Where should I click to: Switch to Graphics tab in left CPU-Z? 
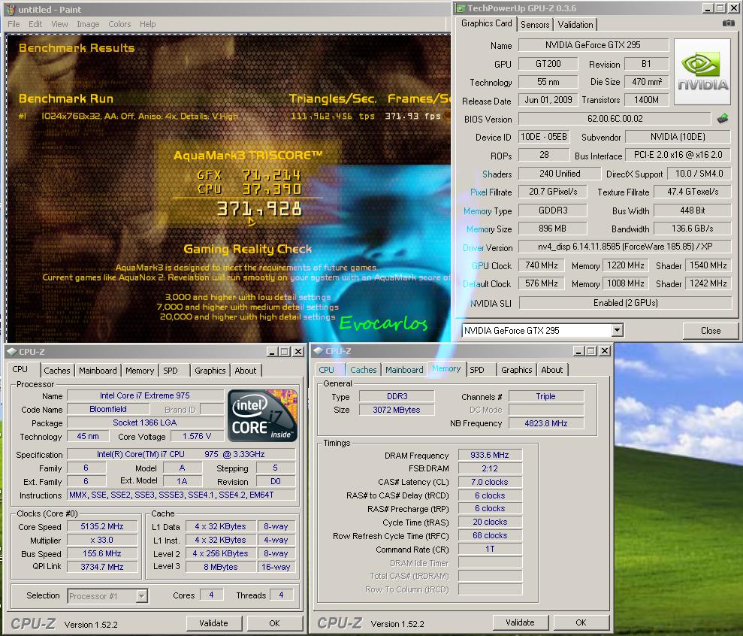pos(210,371)
